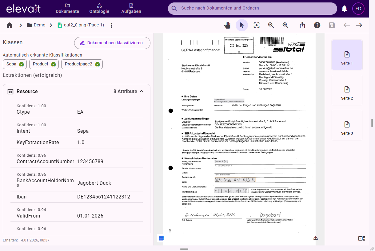Open the notification bell

pyautogui.click(x=344, y=9)
